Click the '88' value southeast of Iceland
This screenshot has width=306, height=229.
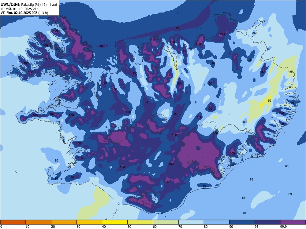point(252,179)
